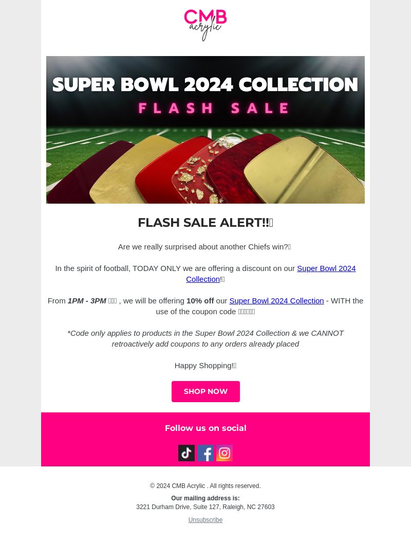Click the SHOP NOW button

(206, 391)
